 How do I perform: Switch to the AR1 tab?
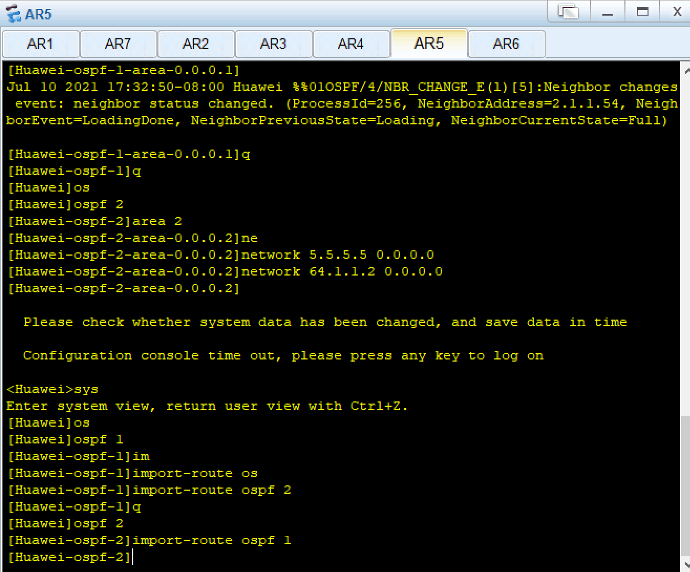coord(40,44)
